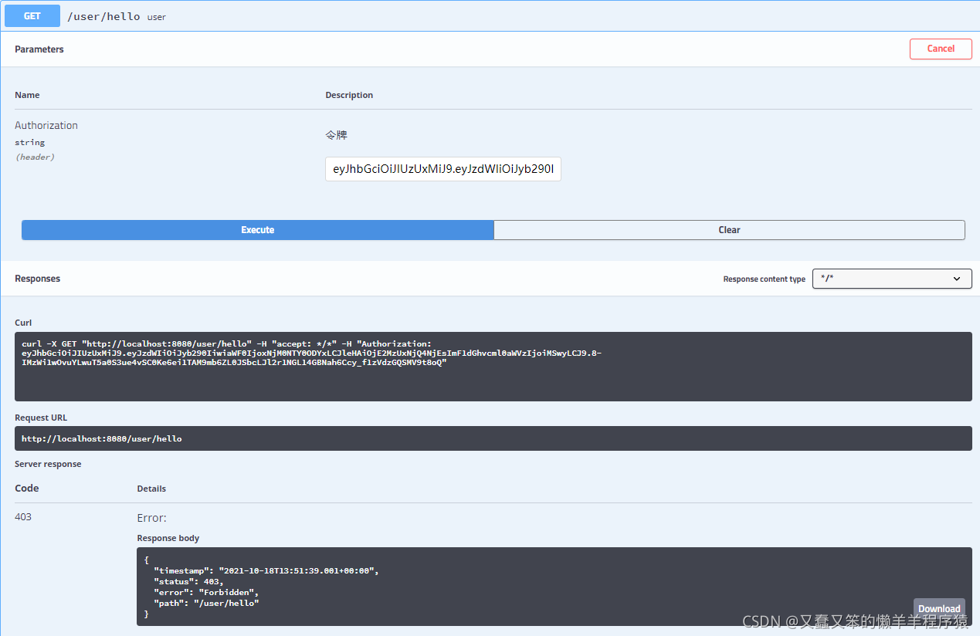Execute the /user/hello request

[257, 230]
